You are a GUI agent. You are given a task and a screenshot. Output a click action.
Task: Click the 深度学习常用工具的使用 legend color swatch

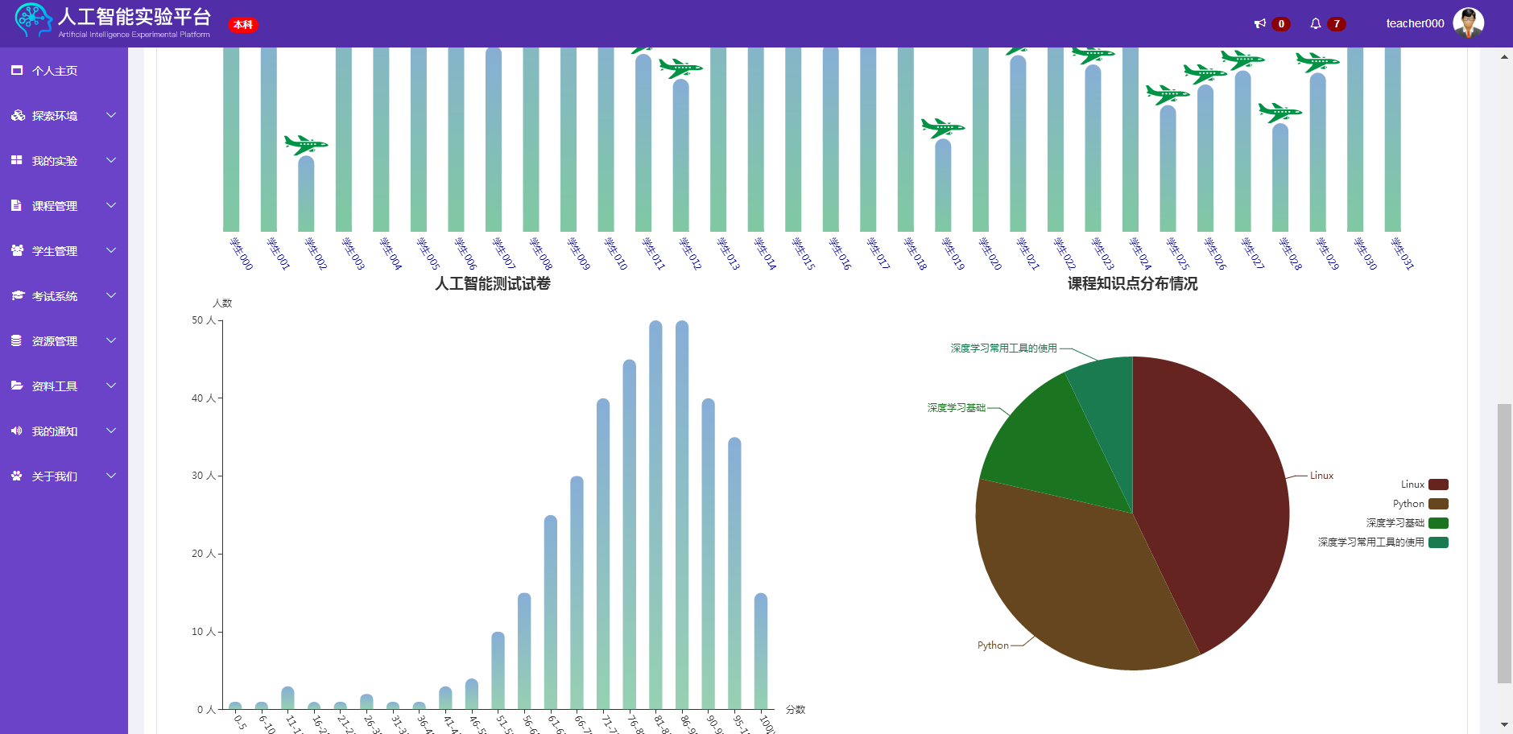click(x=1438, y=542)
